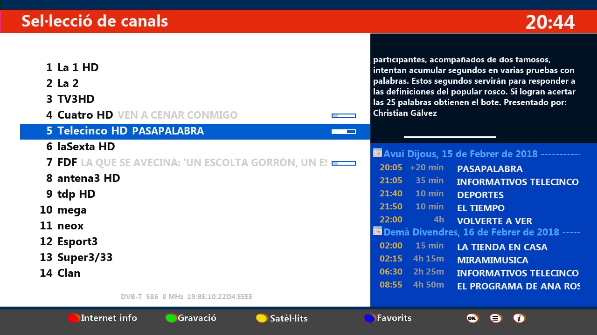Select channel 7 FDF
Image resolution: width=597 pixels, height=335 pixels.
pyautogui.click(x=195, y=162)
